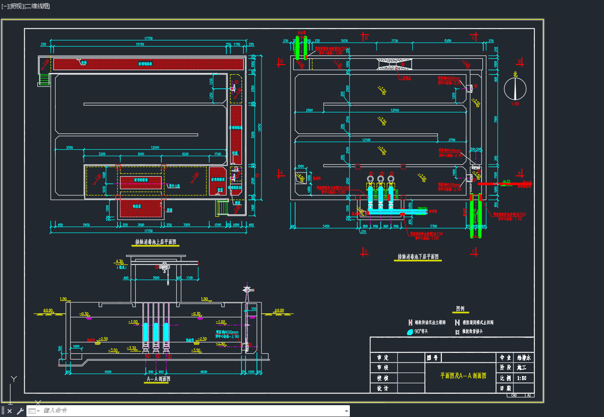Select the 图号 title block cell
604x417 pixels.
coord(433,358)
